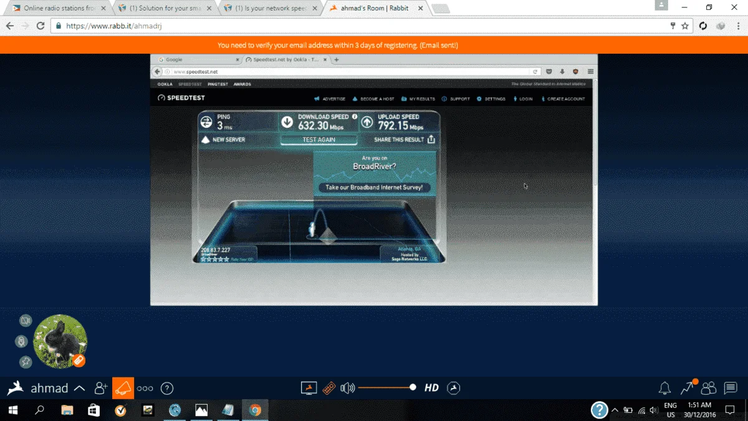Click LOGIN in Speedtest nav
Image resolution: width=748 pixels, height=421 pixels.
523,99
